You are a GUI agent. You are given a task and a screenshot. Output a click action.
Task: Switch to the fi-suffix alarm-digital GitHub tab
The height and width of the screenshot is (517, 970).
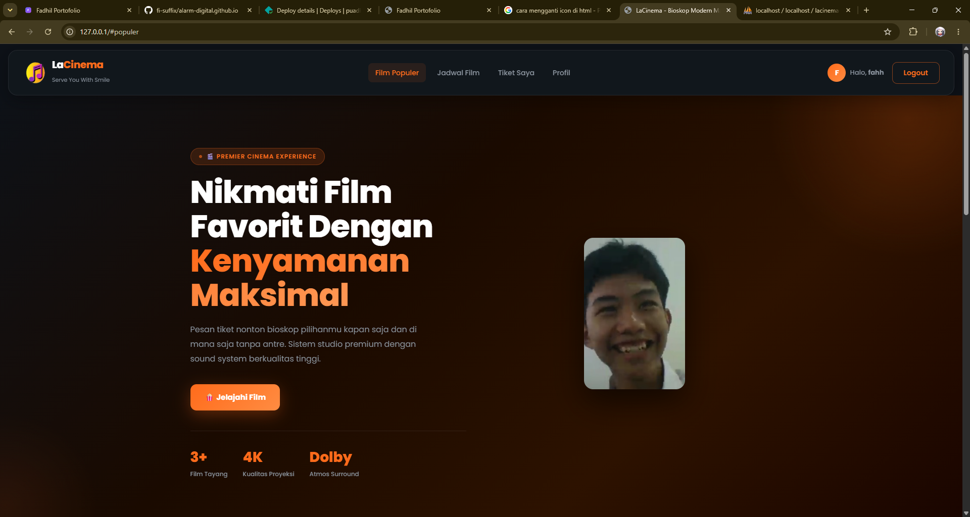coord(197,10)
